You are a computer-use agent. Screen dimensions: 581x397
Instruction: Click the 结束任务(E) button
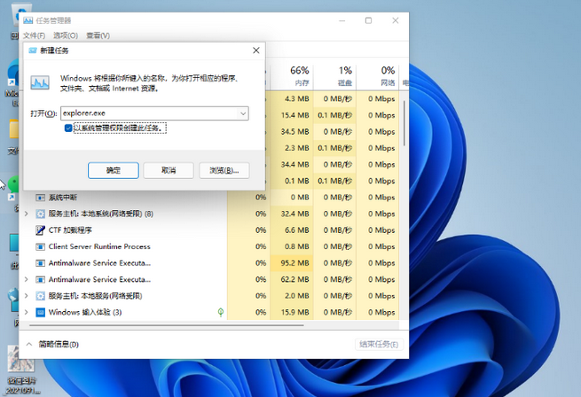[x=379, y=345]
